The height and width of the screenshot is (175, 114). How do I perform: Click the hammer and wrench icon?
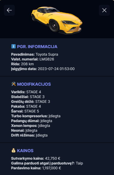coord(14,84)
